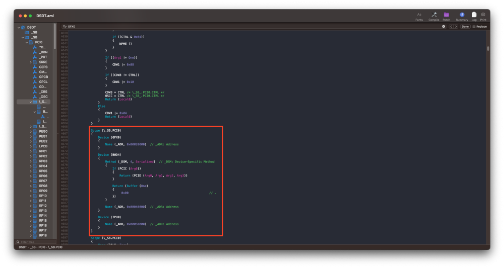Show the Summary info icon
Viewport: 504px width, 268px height.
coord(462,15)
